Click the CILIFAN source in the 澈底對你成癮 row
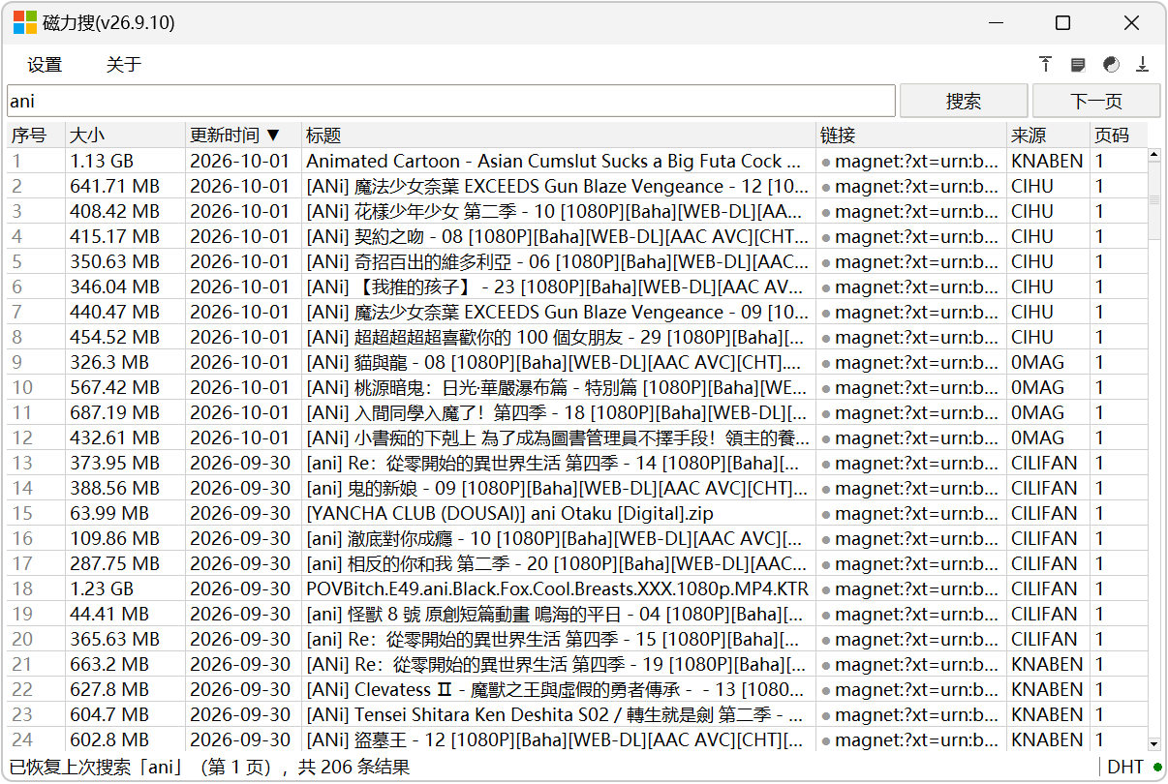The image size is (1168, 784). [1044, 538]
